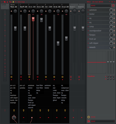
Task: Click the Insert 8 clock icon
Action: [x=79, y=77]
